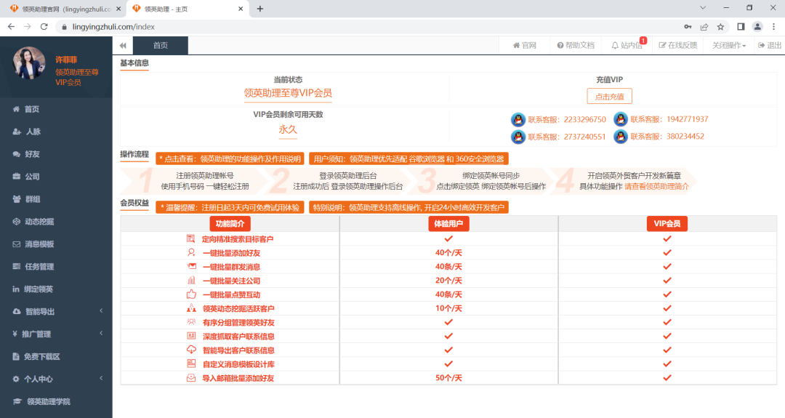Screen dimensions: 785x418
Task: Open 请查看领英助理简介 link
Action: pyautogui.click(x=656, y=186)
